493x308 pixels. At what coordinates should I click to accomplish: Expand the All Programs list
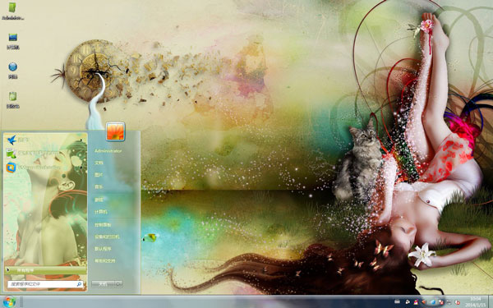point(45,270)
